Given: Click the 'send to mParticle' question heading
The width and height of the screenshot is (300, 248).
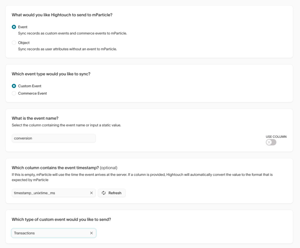Looking at the screenshot, I should pyautogui.click(x=62, y=15).
